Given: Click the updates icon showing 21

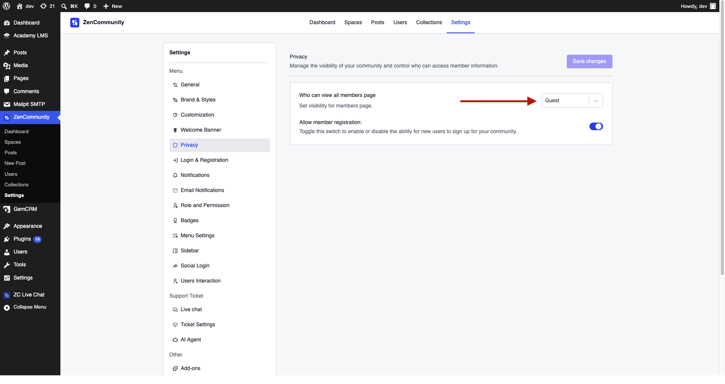Looking at the screenshot, I should coord(43,6).
